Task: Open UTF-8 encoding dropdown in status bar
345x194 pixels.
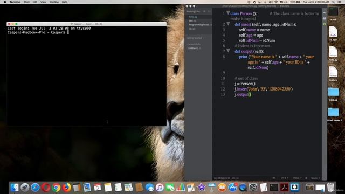Action: pos(284,178)
